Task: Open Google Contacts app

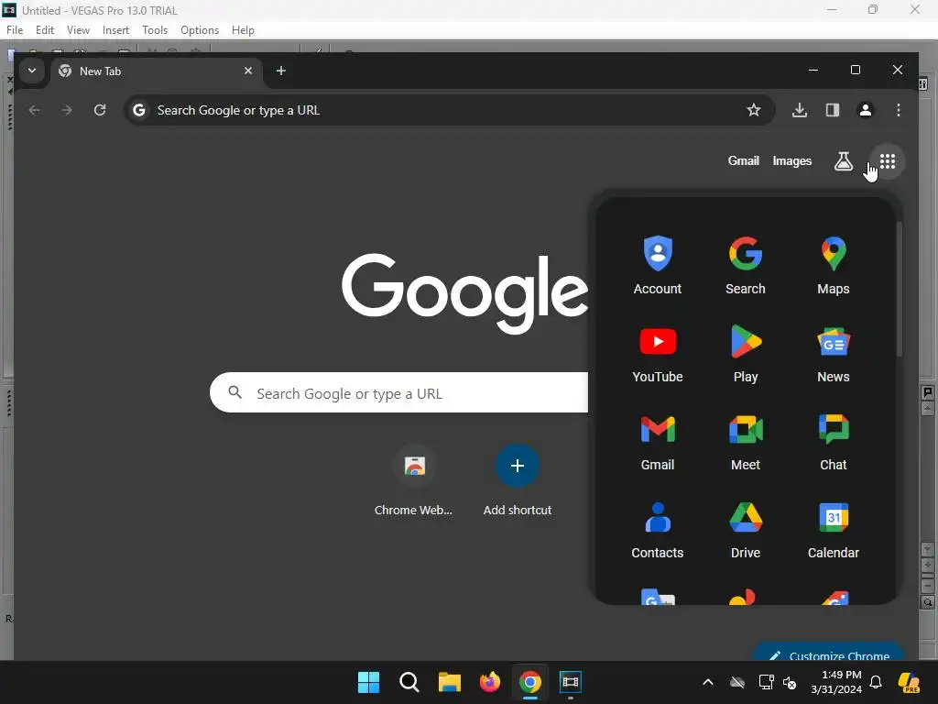Action: click(658, 529)
